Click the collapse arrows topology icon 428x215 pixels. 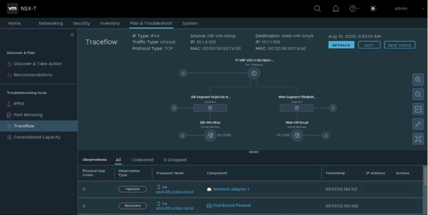pyautogui.click(x=418, y=124)
